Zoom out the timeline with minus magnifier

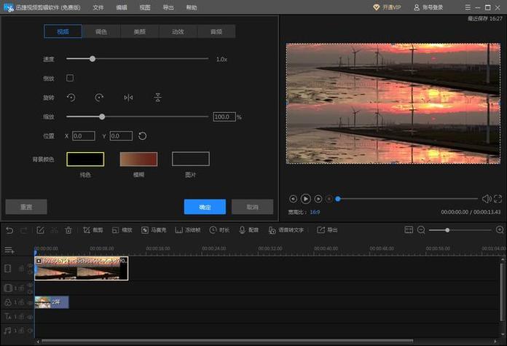[421, 230]
